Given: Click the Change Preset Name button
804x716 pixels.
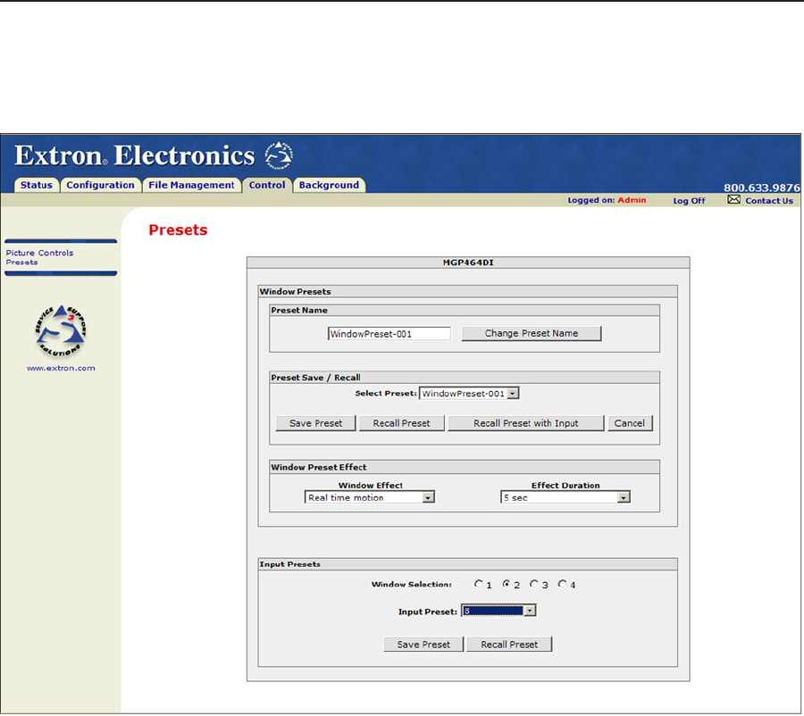Looking at the screenshot, I should (x=532, y=333).
